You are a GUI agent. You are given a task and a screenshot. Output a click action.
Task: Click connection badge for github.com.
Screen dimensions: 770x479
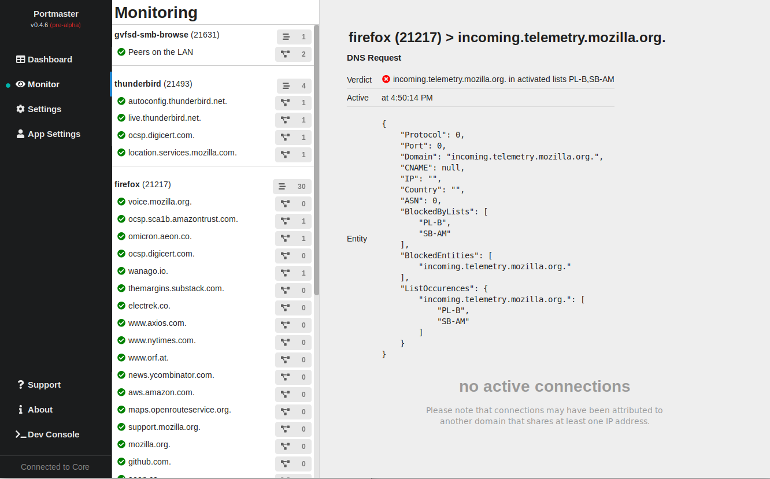point(293,464)
